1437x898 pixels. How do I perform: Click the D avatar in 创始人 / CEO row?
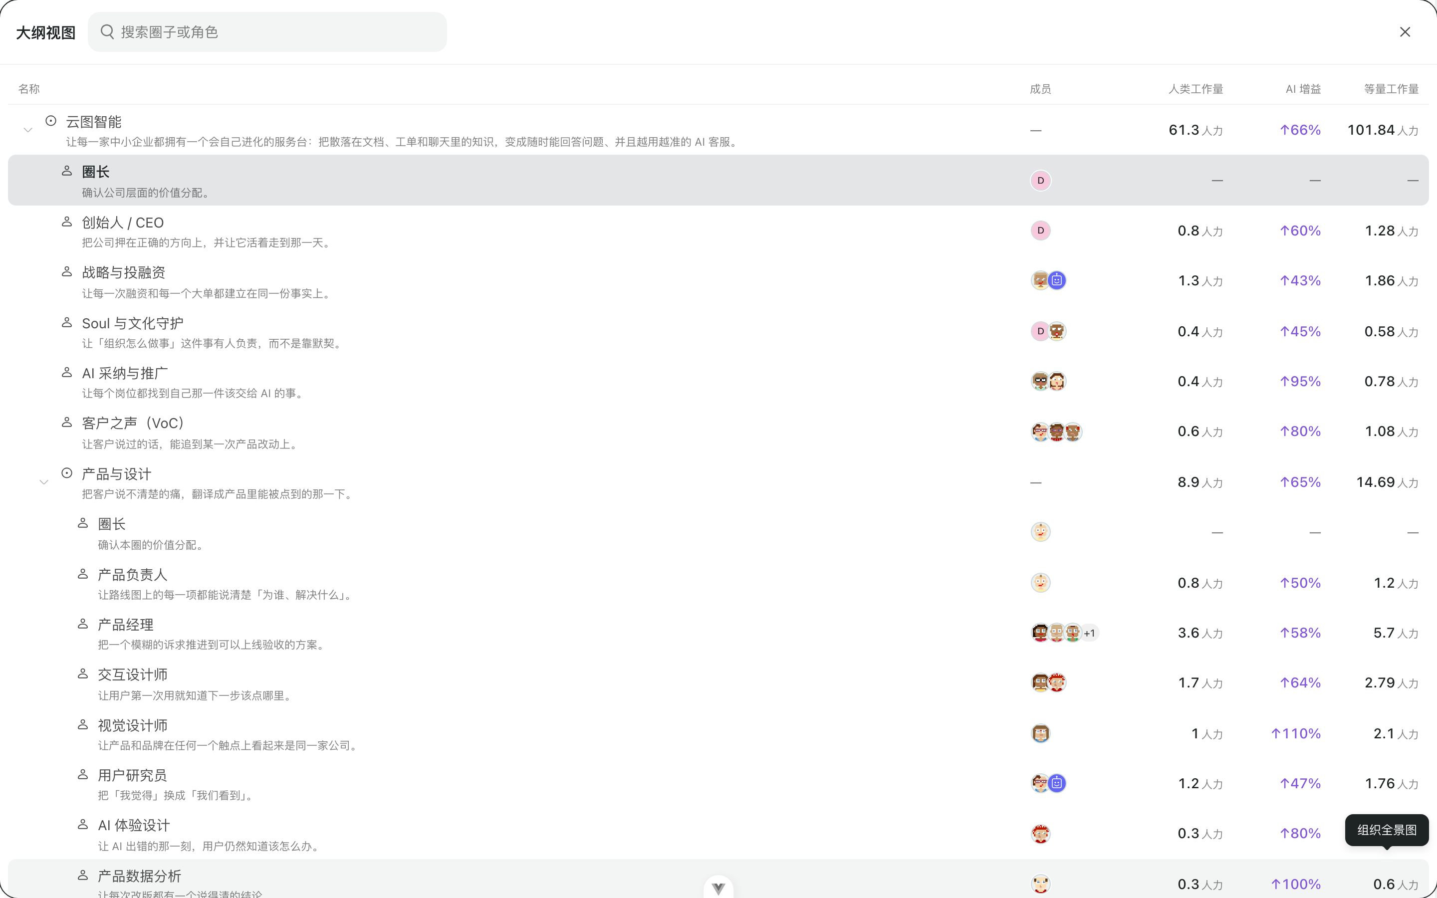[x=1040, y=230]
